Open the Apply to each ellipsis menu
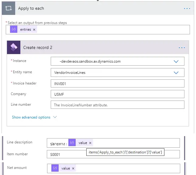Image resolution: width=196 pixels, height=175 pixels. (187, 9)
